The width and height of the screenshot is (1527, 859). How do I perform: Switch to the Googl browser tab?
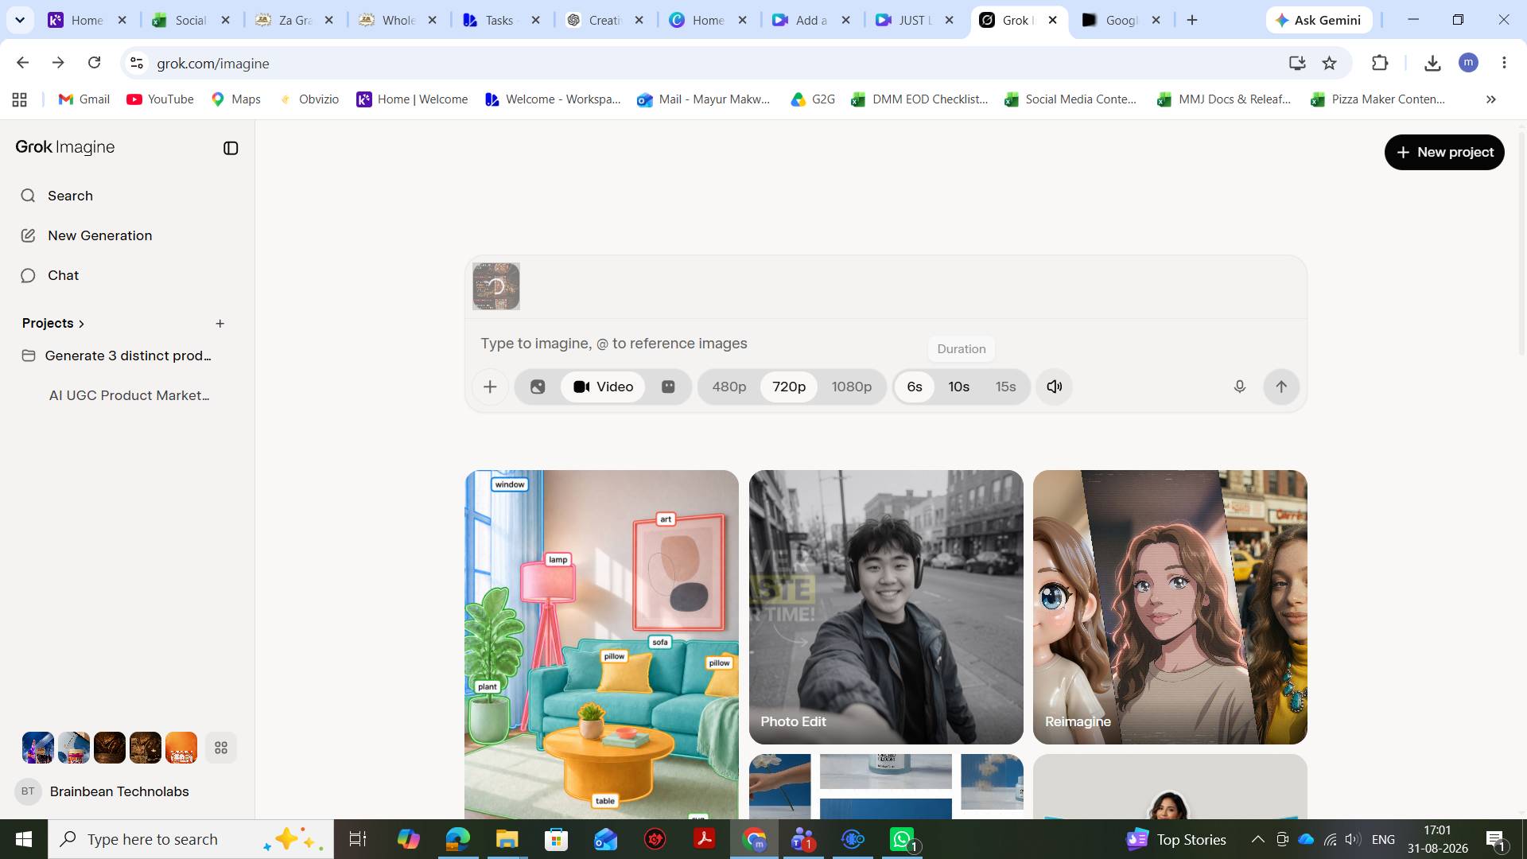[x=1121, y=20]
